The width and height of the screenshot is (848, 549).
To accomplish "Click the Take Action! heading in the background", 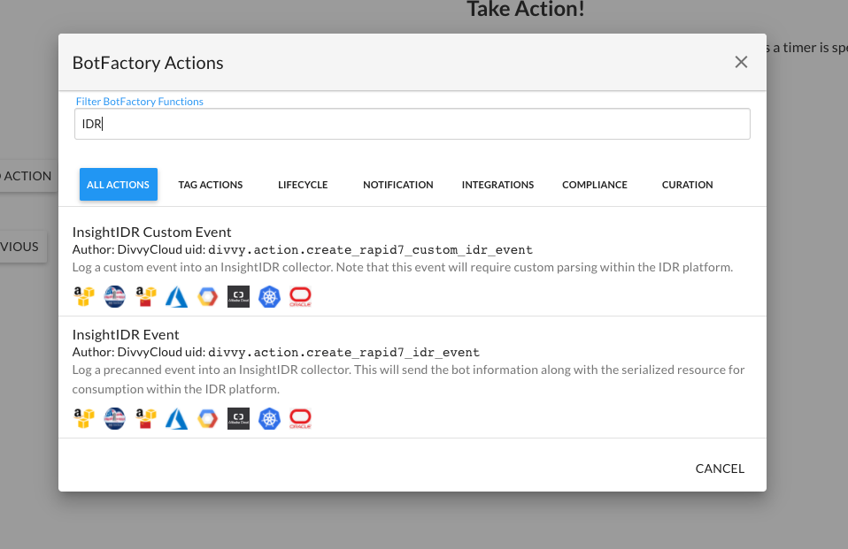I will pyautogui.click(x=525, y=9).
